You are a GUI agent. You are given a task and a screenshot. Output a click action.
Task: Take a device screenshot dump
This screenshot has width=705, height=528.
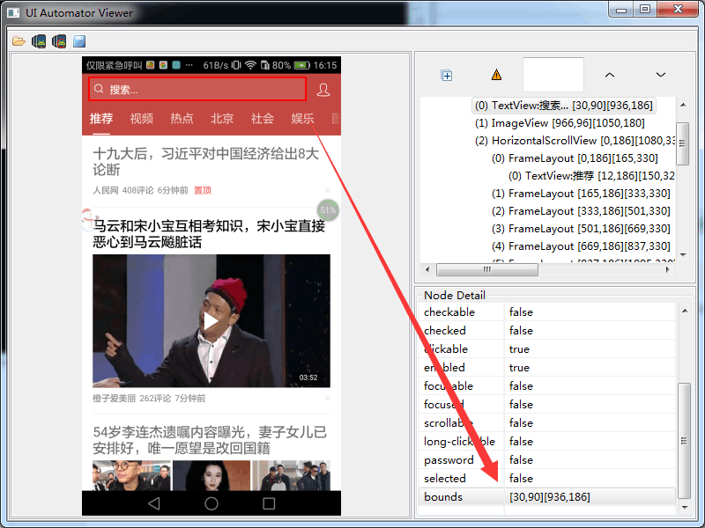[x=36, y=40]
